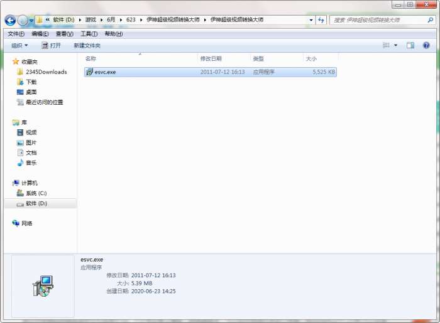Click the search input field
The image size is (440, 323).
pyautogui.click(x=378, y=20)
